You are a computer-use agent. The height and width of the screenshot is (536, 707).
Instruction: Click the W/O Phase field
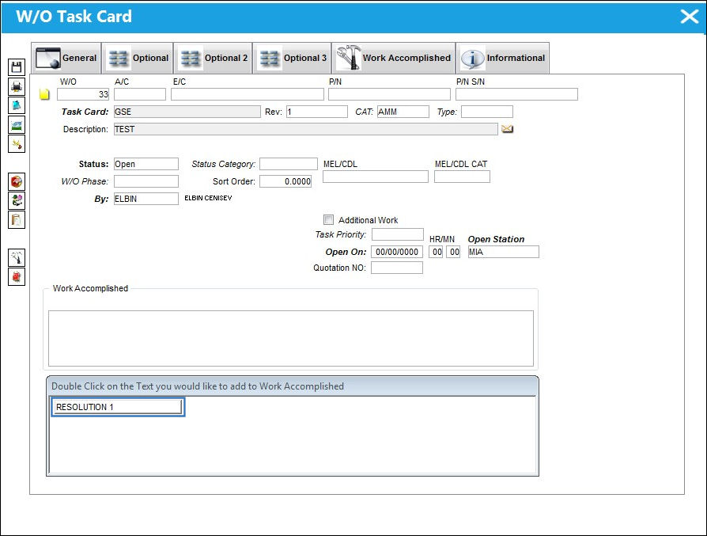pos(146,181)
